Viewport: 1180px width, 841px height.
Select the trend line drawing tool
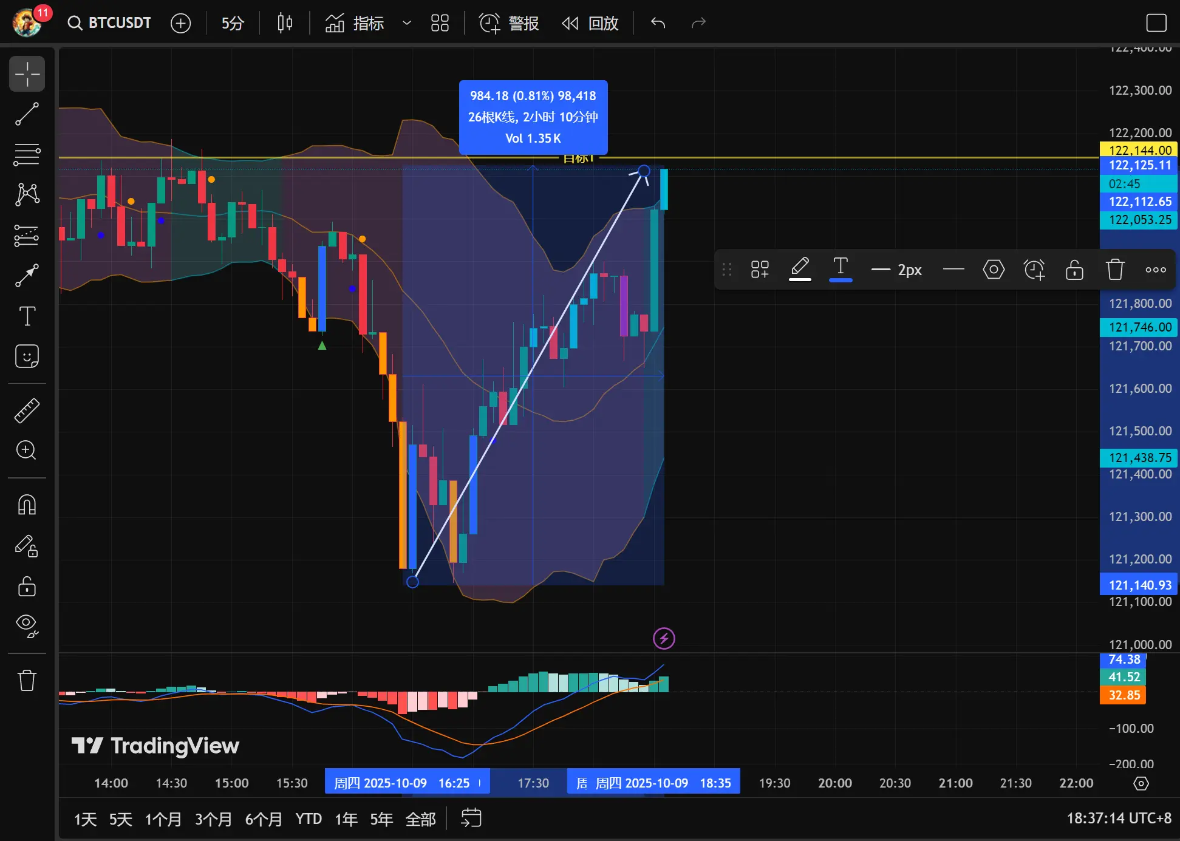point(27,114)
